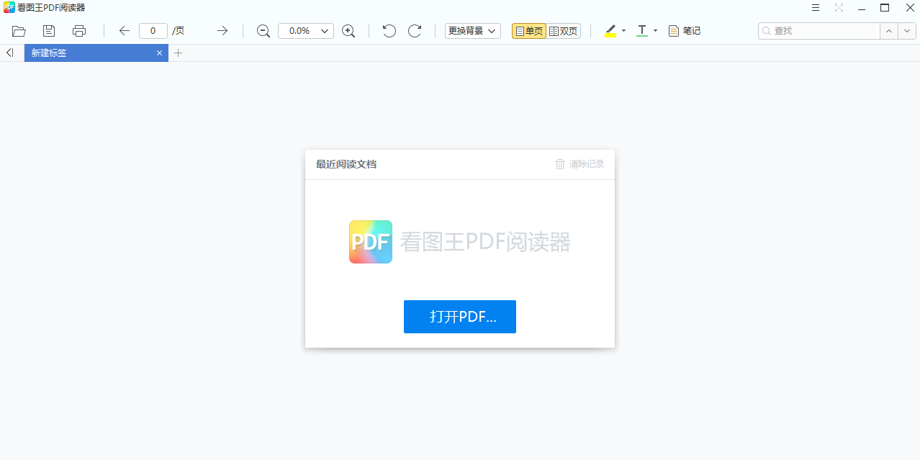The image size is (920, 460).
Task: Collapse the sidebar with the arrow-bar icon
Action: [x=9, y=53]
